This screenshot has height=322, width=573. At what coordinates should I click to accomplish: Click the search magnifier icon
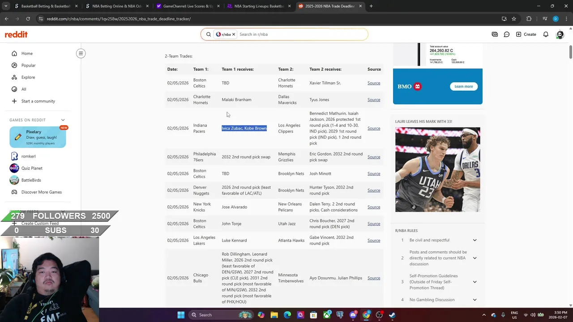[x=208, y=34]
